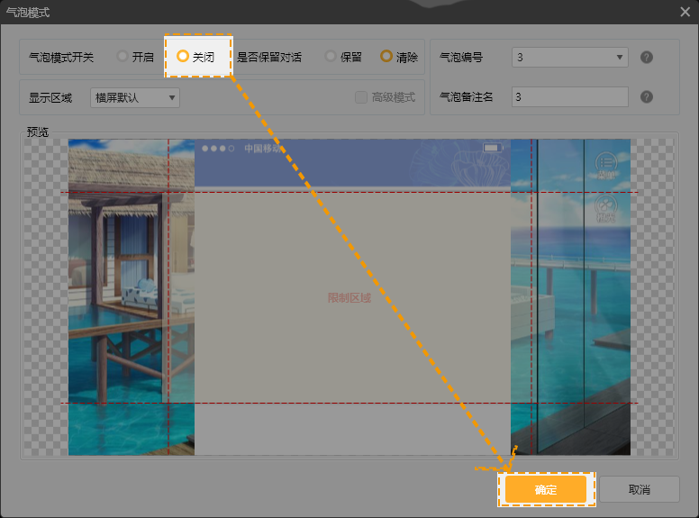Select 开启 for bubble mode switch

click(x=123, y=57)
